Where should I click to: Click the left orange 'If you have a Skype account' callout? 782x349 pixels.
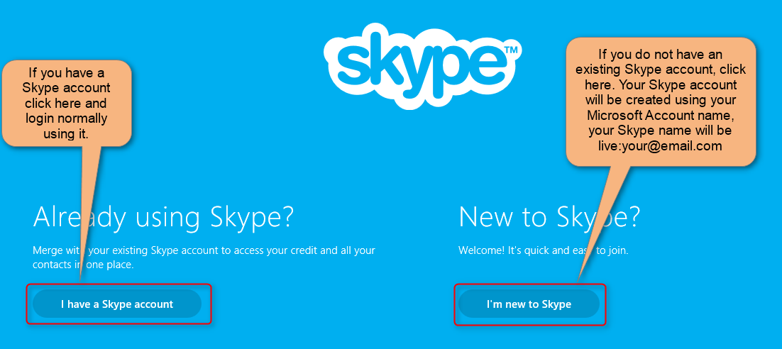(66, 104)
